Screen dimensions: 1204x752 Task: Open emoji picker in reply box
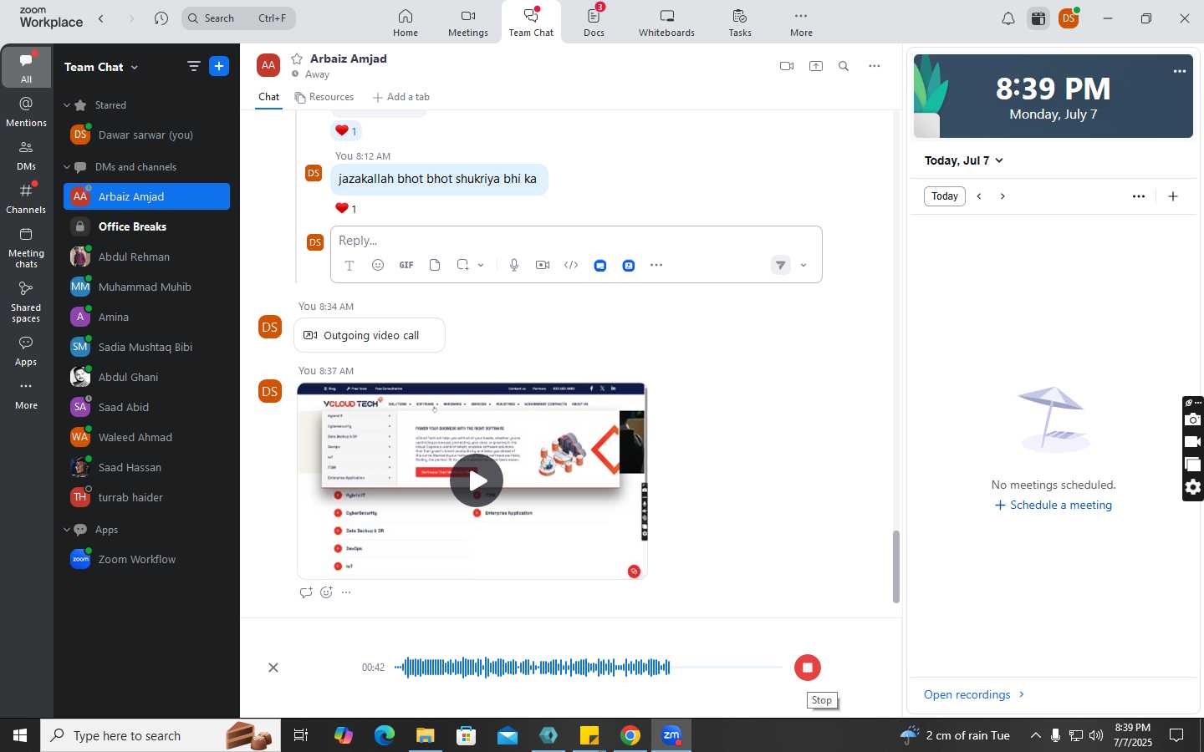click(378, 265)
